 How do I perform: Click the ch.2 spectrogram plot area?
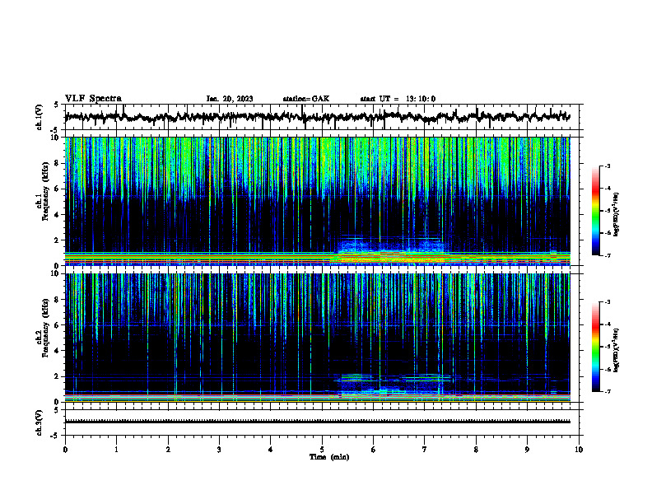pyautogui.click(x=322, y=338)
